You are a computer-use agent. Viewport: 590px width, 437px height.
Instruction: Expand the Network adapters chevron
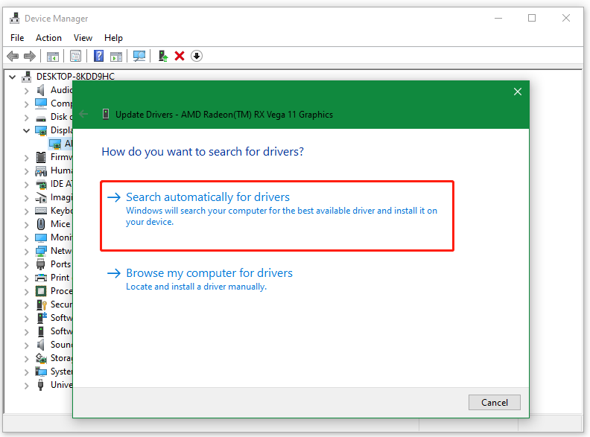pos(26,252)
